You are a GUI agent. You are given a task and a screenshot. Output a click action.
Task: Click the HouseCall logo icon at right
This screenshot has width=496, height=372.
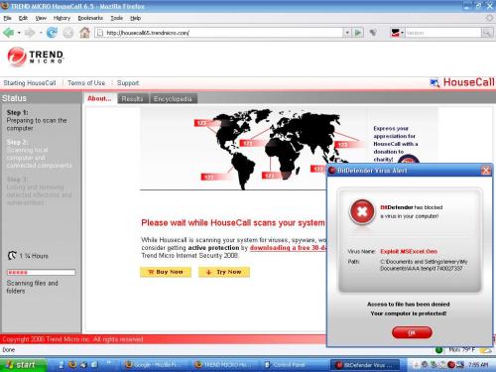[434, 82]
